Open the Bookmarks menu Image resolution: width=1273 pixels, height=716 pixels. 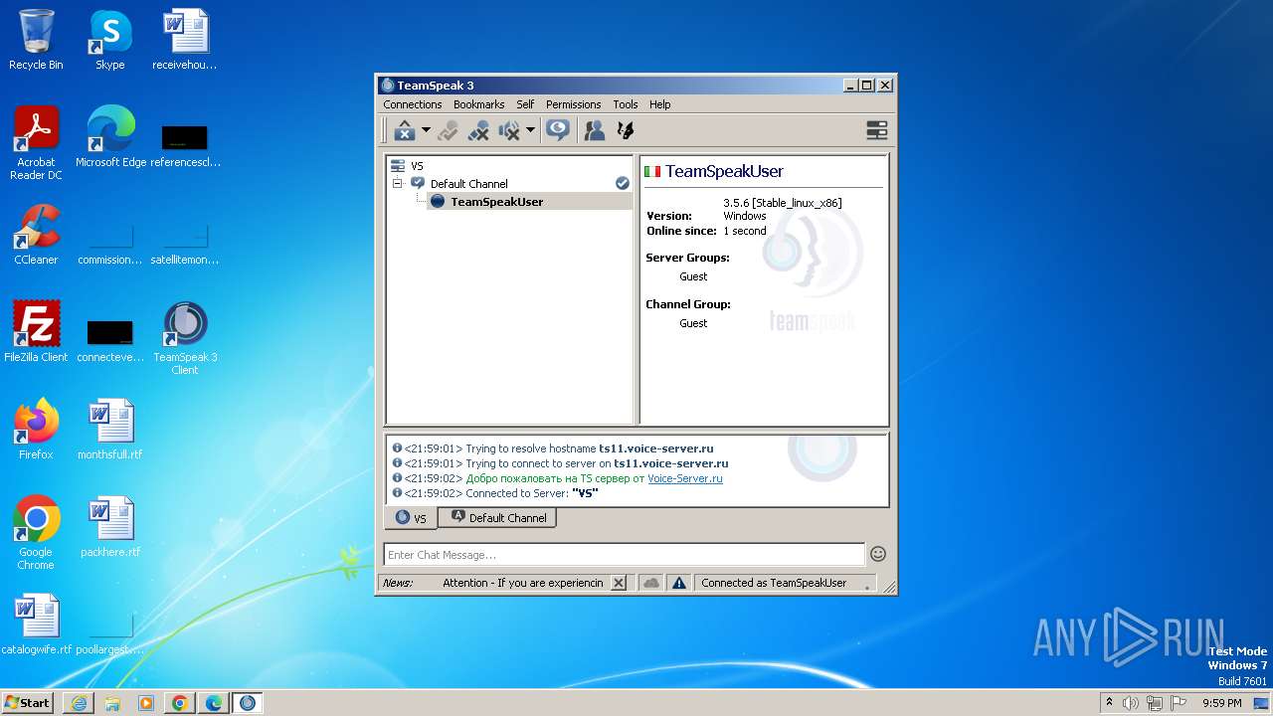click(478, 104)
